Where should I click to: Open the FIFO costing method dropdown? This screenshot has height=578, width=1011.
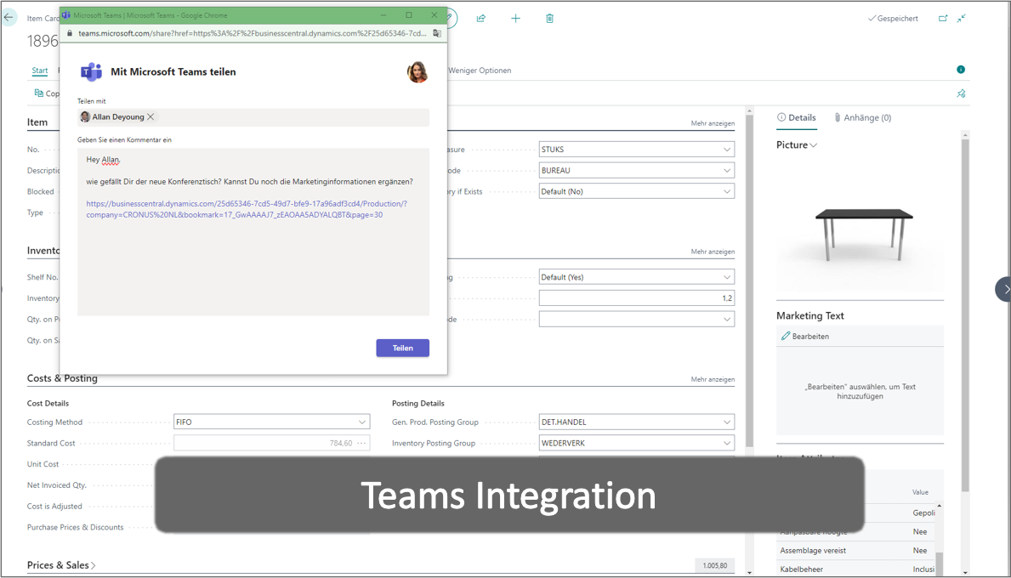[x=361, y=422]
